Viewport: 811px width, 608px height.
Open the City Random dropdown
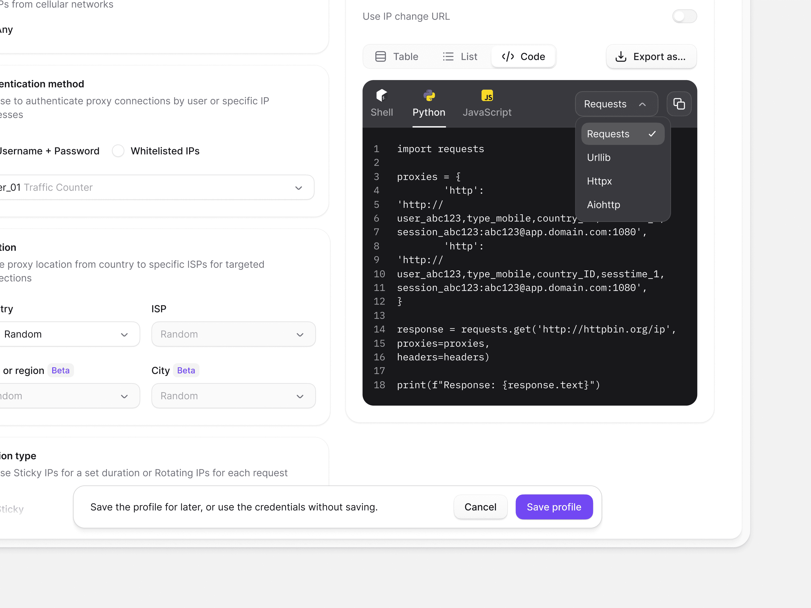coord(234,396)
